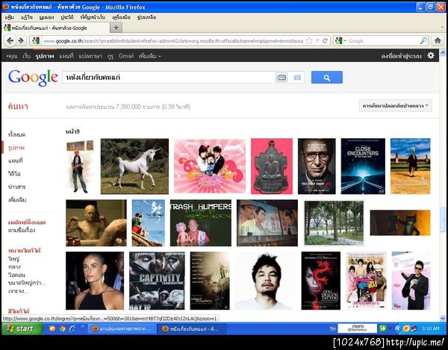448x350 pixels.
Task: Open the amulet on red background image
Action: point(272,166)
